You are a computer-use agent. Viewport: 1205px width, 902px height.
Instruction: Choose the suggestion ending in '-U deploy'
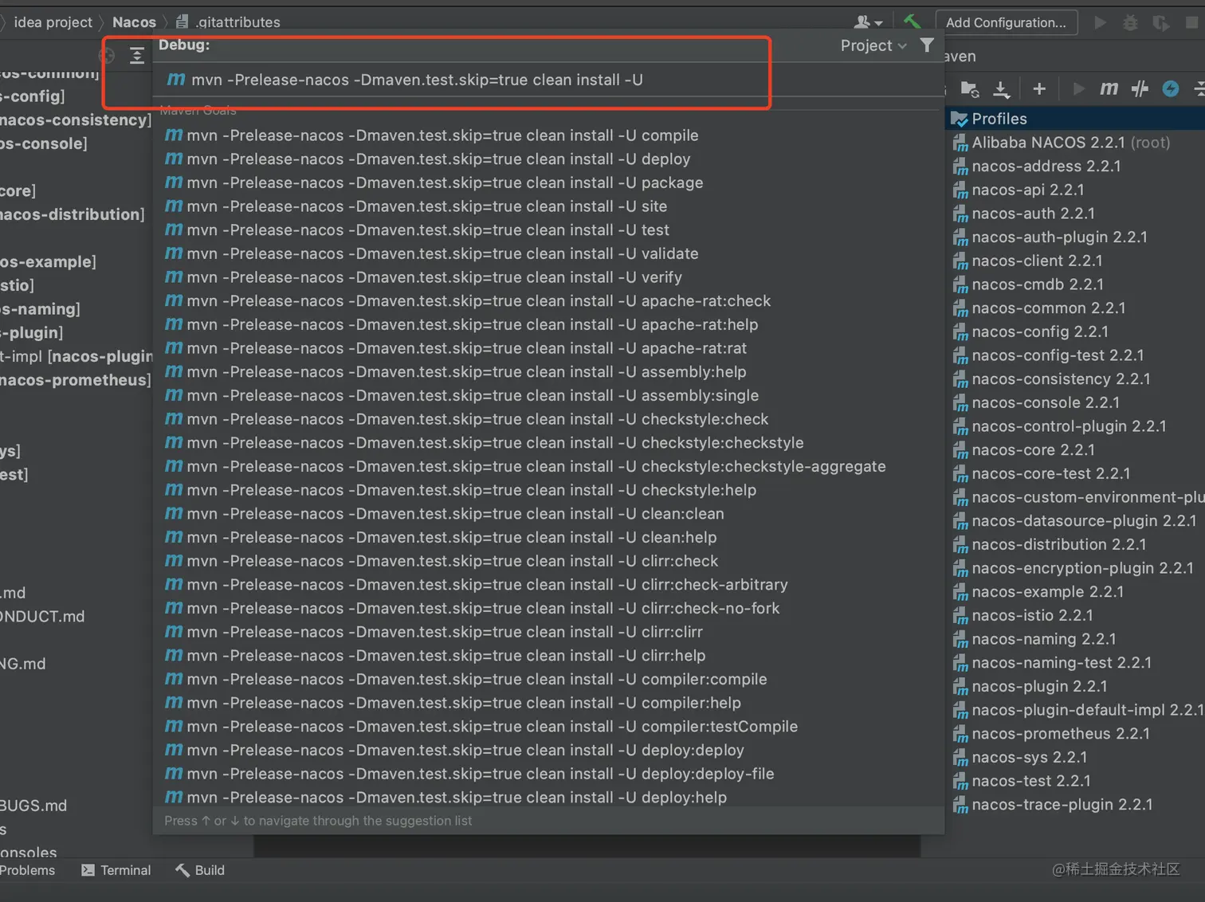[548, 159]
